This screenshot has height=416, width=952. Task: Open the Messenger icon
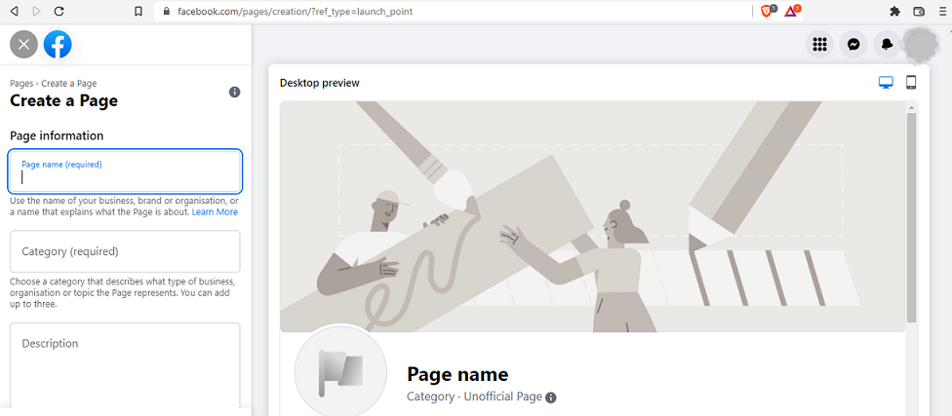853,44
